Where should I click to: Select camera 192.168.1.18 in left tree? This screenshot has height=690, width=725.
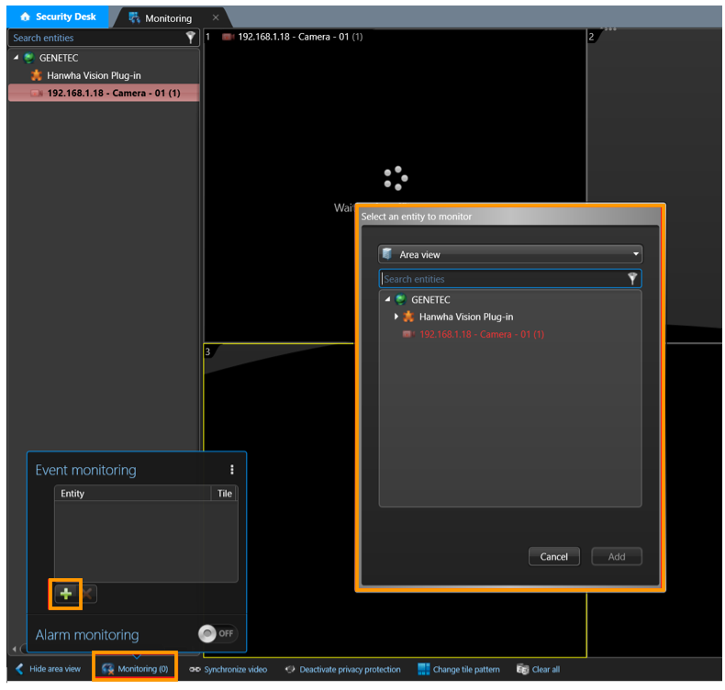click(104, 93)
